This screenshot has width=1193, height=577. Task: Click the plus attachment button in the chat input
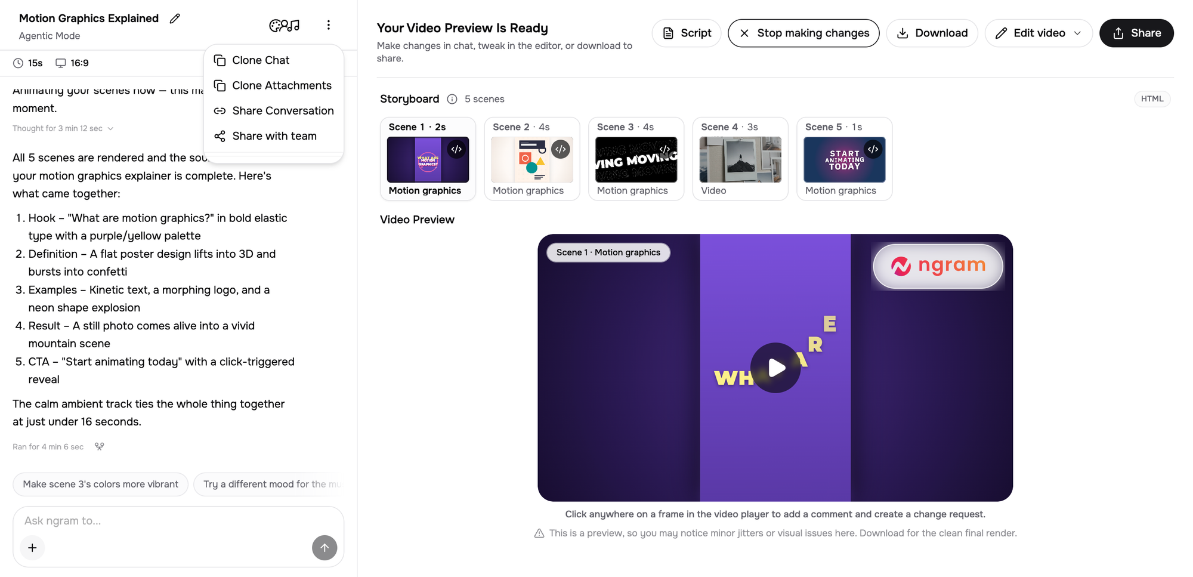pyautogui.click(x=32, y=548)
